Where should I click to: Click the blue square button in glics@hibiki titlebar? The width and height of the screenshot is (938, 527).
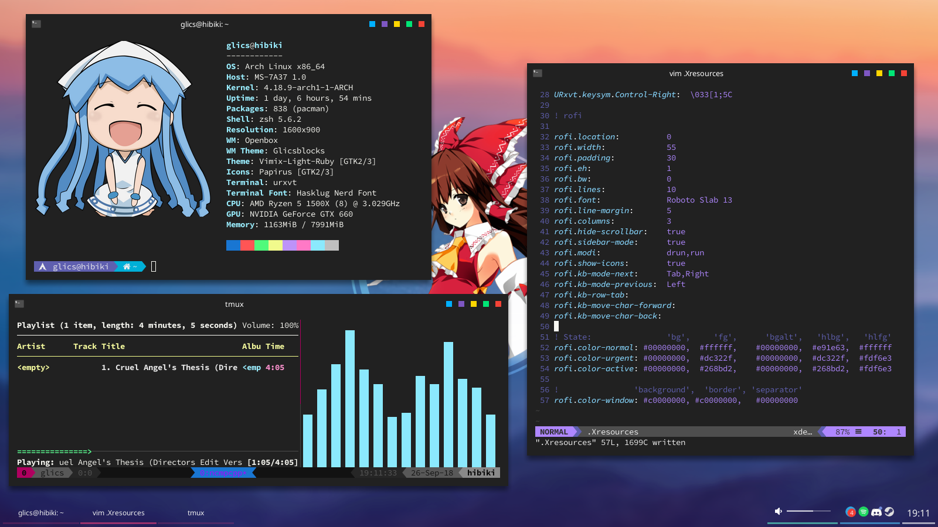tap(372, 24)
